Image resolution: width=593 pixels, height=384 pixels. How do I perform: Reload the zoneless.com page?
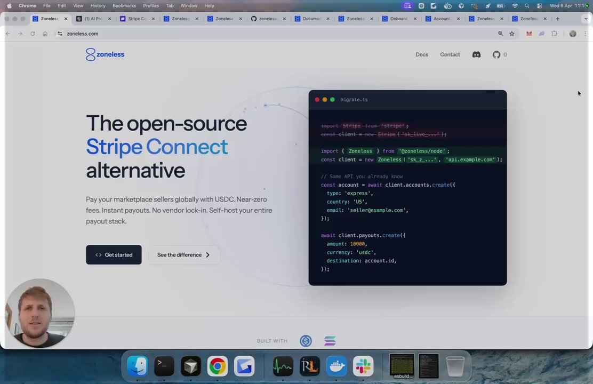(x=33, y=34)
